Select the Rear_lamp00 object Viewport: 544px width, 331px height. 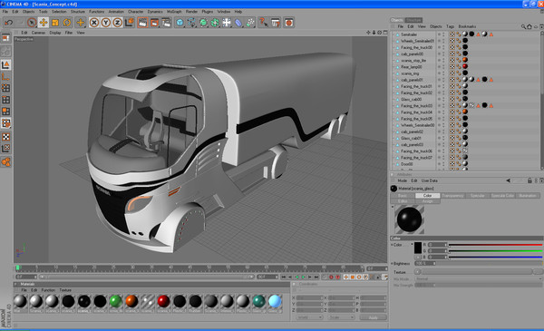[411, 67]
